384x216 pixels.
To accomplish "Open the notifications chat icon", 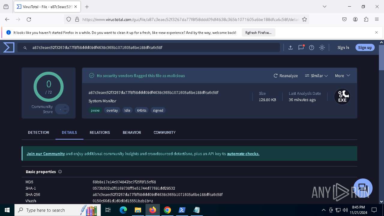I will 301,47.
